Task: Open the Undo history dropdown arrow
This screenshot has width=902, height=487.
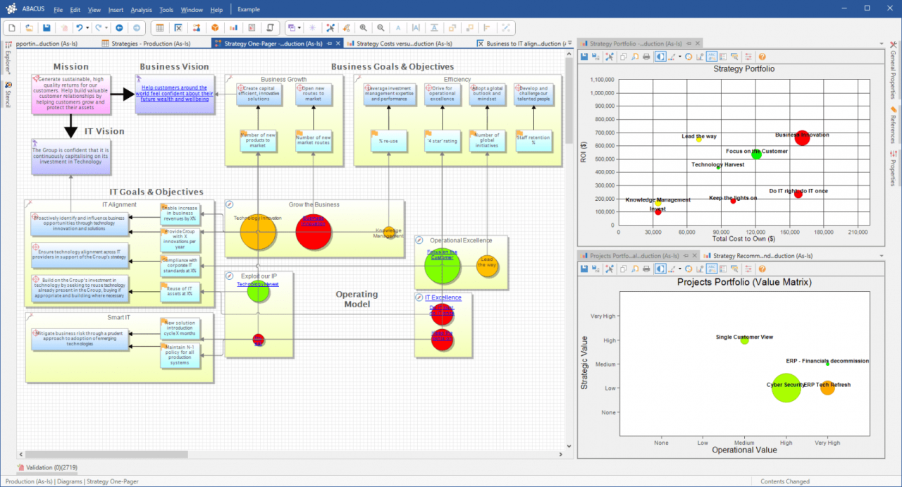Action: 88,27
